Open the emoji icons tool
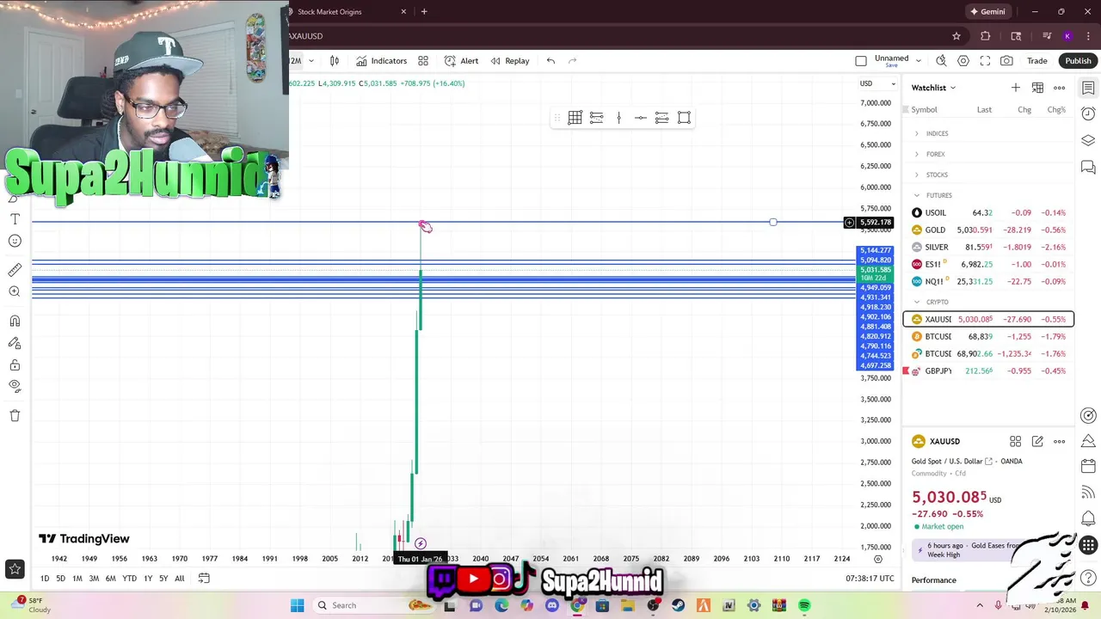Viewport: 1101px width, 619px height. point(15,241)
